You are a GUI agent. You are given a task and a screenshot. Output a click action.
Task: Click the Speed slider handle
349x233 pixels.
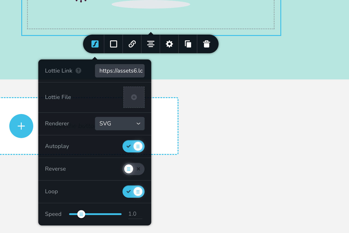[x=81, y=214]
